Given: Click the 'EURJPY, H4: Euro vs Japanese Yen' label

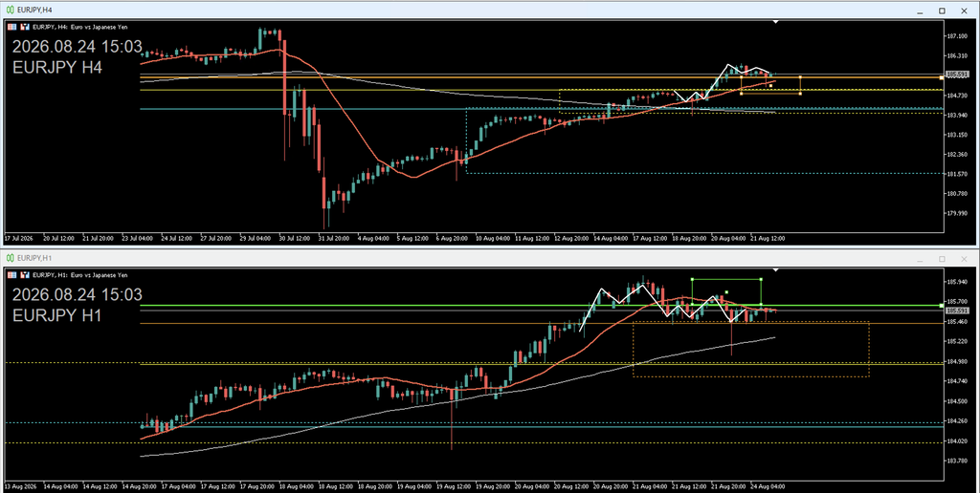Looking at the screenshot, I should coord(79,27).
